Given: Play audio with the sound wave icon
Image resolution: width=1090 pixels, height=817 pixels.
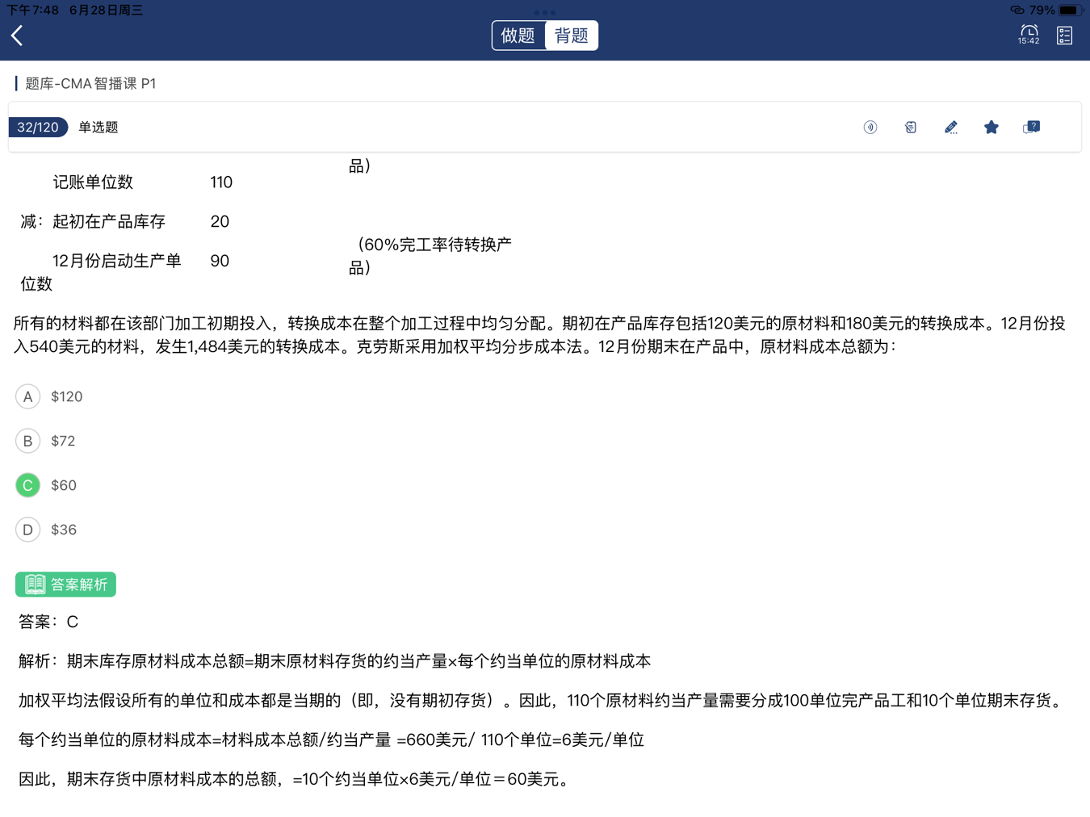Looking at the screenshot, I should [870, 128].
